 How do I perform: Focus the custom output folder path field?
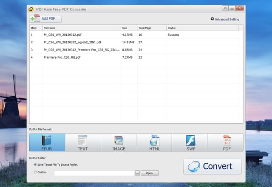pyautogui.click(x=94, y=173)
